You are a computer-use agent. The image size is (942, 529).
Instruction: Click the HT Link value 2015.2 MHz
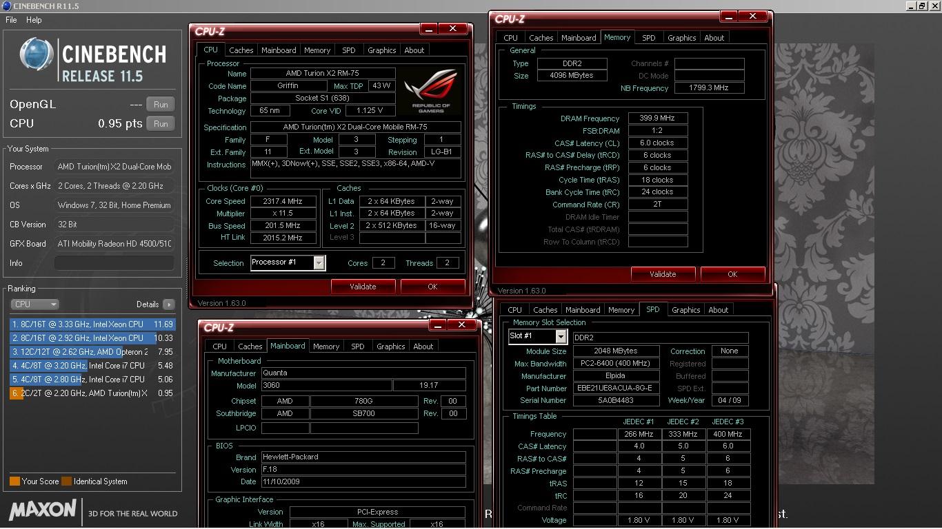click(283, 238)
